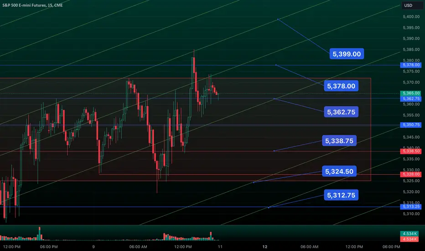Click the small blue 5,362.75 axis tag
Viewport: 425px width, 251px height.
click(x=411, y=99)
